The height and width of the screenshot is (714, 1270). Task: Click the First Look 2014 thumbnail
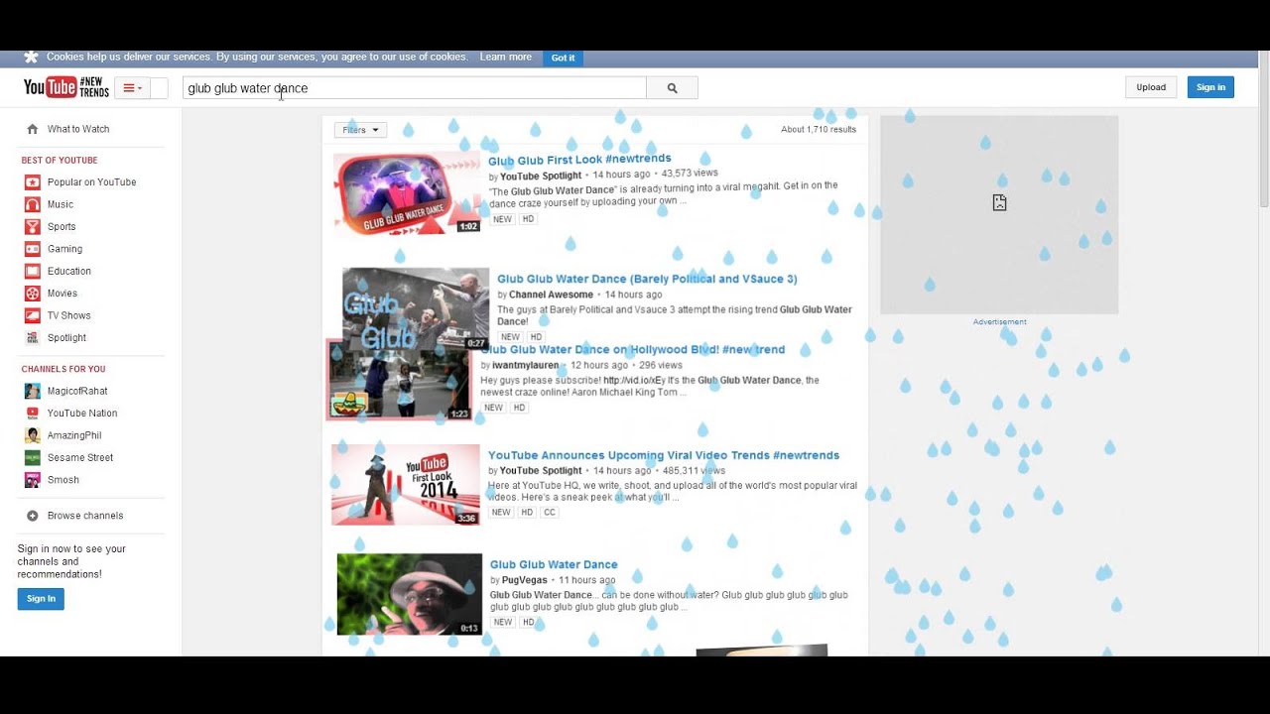(x=406, y=485)
